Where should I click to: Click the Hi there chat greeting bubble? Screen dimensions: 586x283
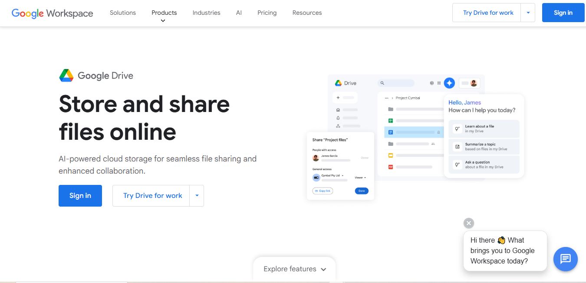click(x=505, y=251)
